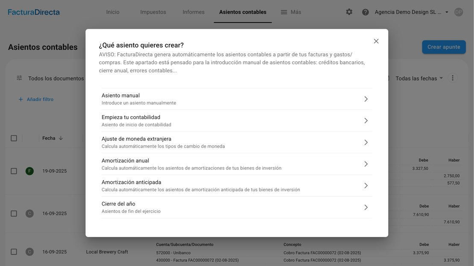Toggle the select-all checkbox in header
Screen dimensions: 474x266
[x=14, y=138]
